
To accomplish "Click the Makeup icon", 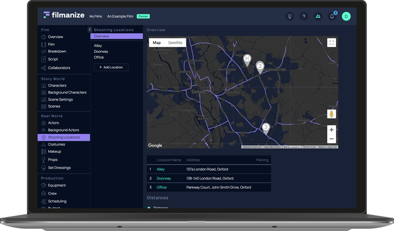I will [x=43, y=151].
